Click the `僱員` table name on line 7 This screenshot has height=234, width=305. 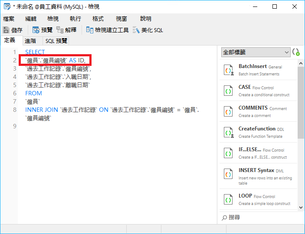coord(33,102)
